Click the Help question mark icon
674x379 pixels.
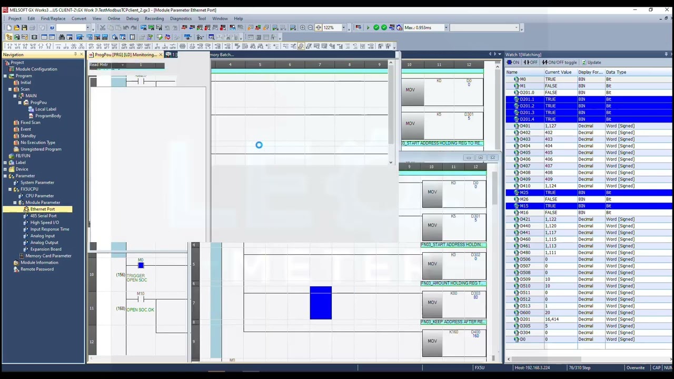[52, 28]
